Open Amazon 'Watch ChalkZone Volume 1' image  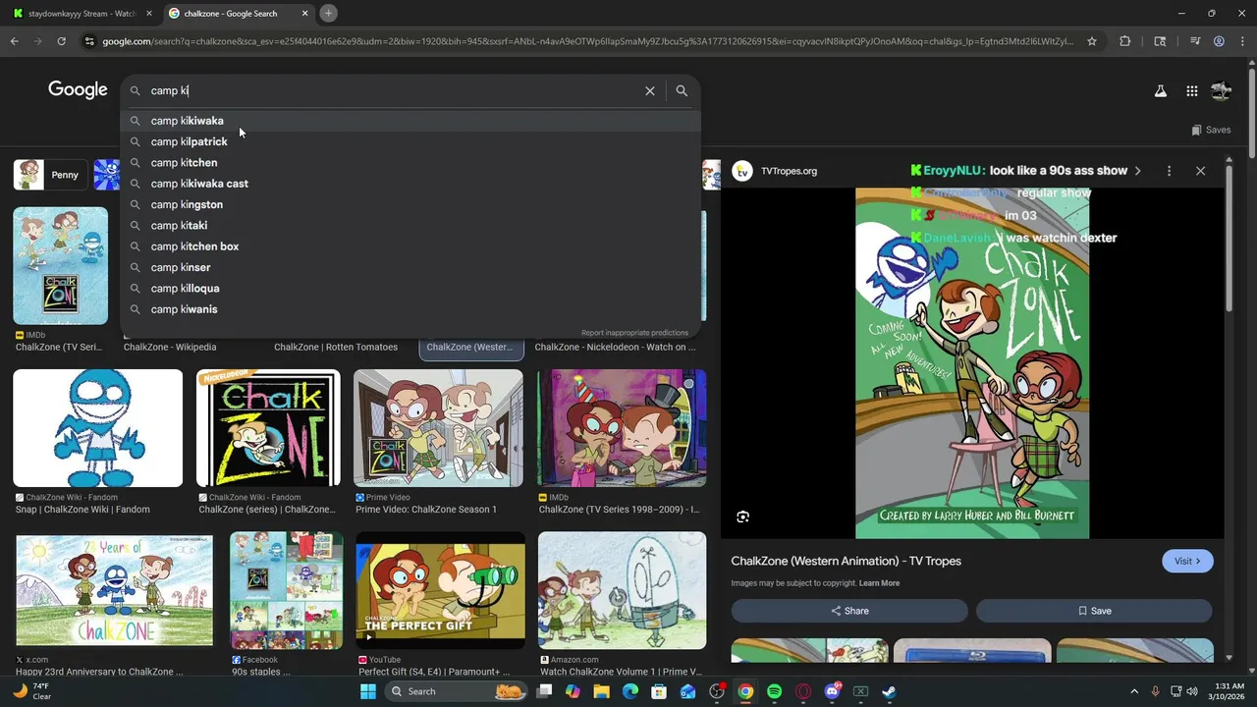622,590
